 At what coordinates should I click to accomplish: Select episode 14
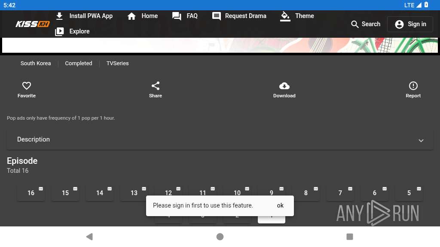[100, 193]
